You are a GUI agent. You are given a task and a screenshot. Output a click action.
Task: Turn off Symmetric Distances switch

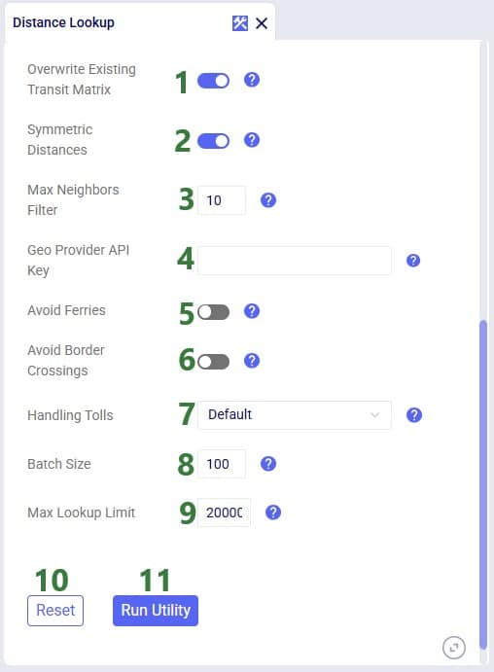(213, 141)
